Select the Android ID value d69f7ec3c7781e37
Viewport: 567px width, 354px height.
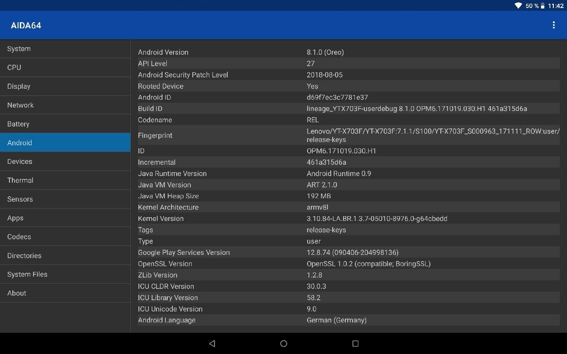pyautogui.click(x=337, y=98)
